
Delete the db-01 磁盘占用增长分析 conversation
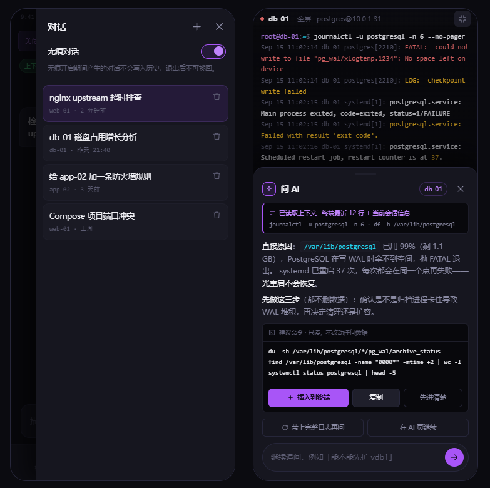tap(217, 136)
